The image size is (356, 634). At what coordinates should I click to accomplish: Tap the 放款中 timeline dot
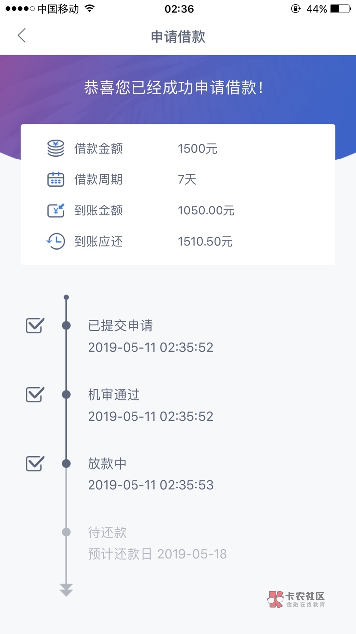[x=66, y=463]
